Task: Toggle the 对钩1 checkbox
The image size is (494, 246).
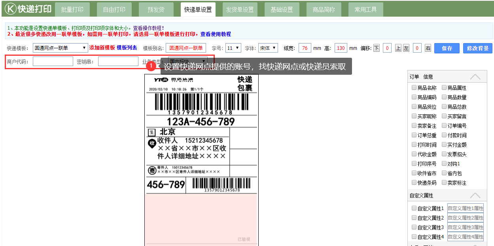Action: pyautogui.click(x=444, y=164)
